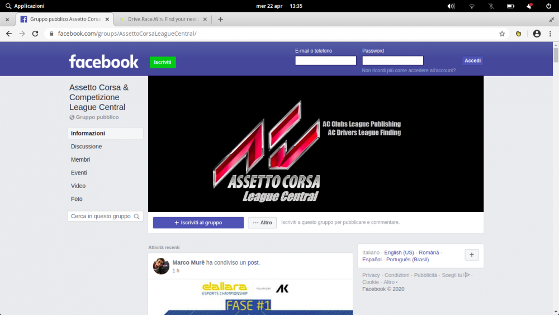Switch language to Română
Screen dimensions: 559x315
(429, 252)
